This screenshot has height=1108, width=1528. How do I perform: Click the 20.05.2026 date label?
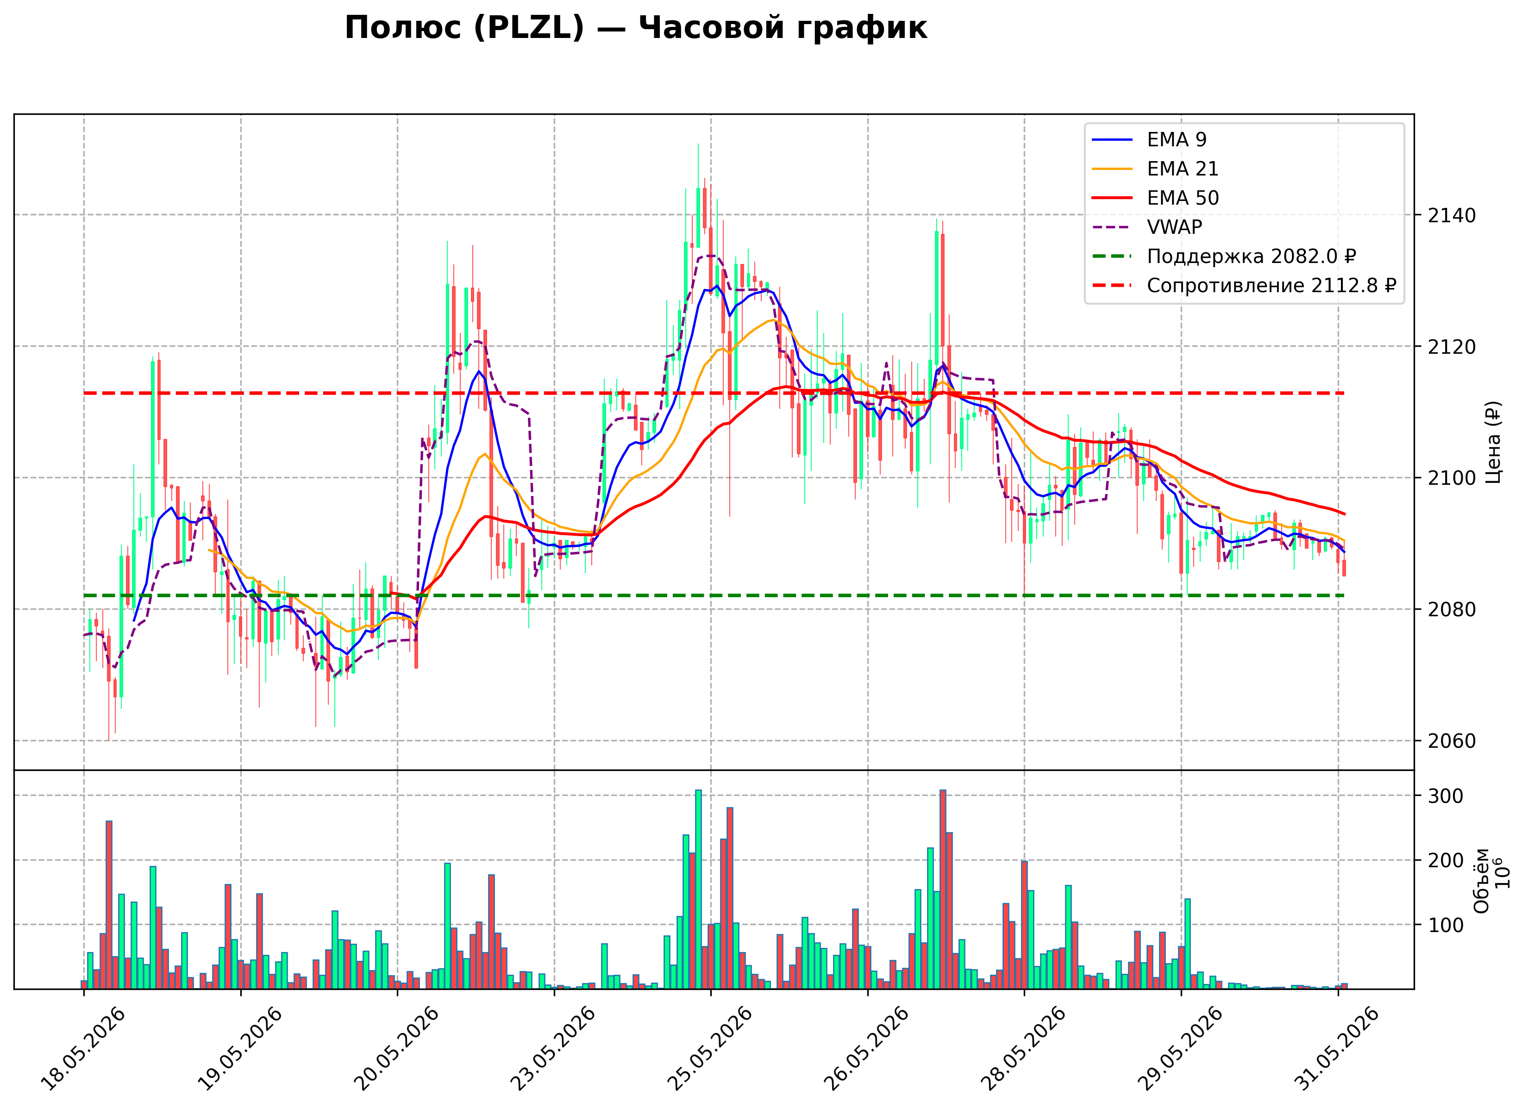click(397, 1049)
